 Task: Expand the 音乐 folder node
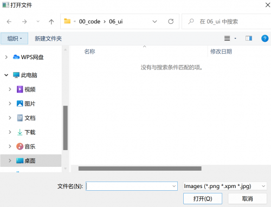tap(10, 146)
